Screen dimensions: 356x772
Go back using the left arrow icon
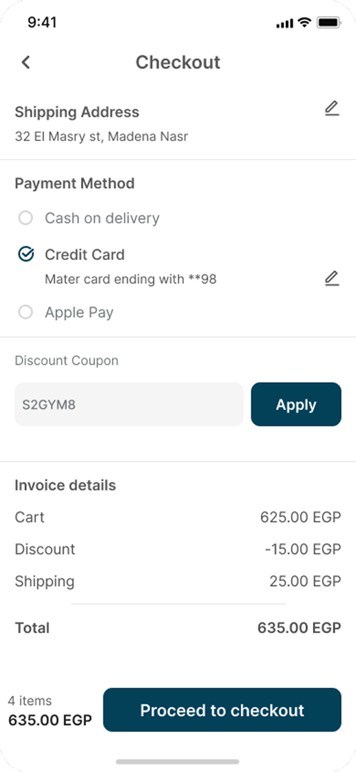click(26, 62)
